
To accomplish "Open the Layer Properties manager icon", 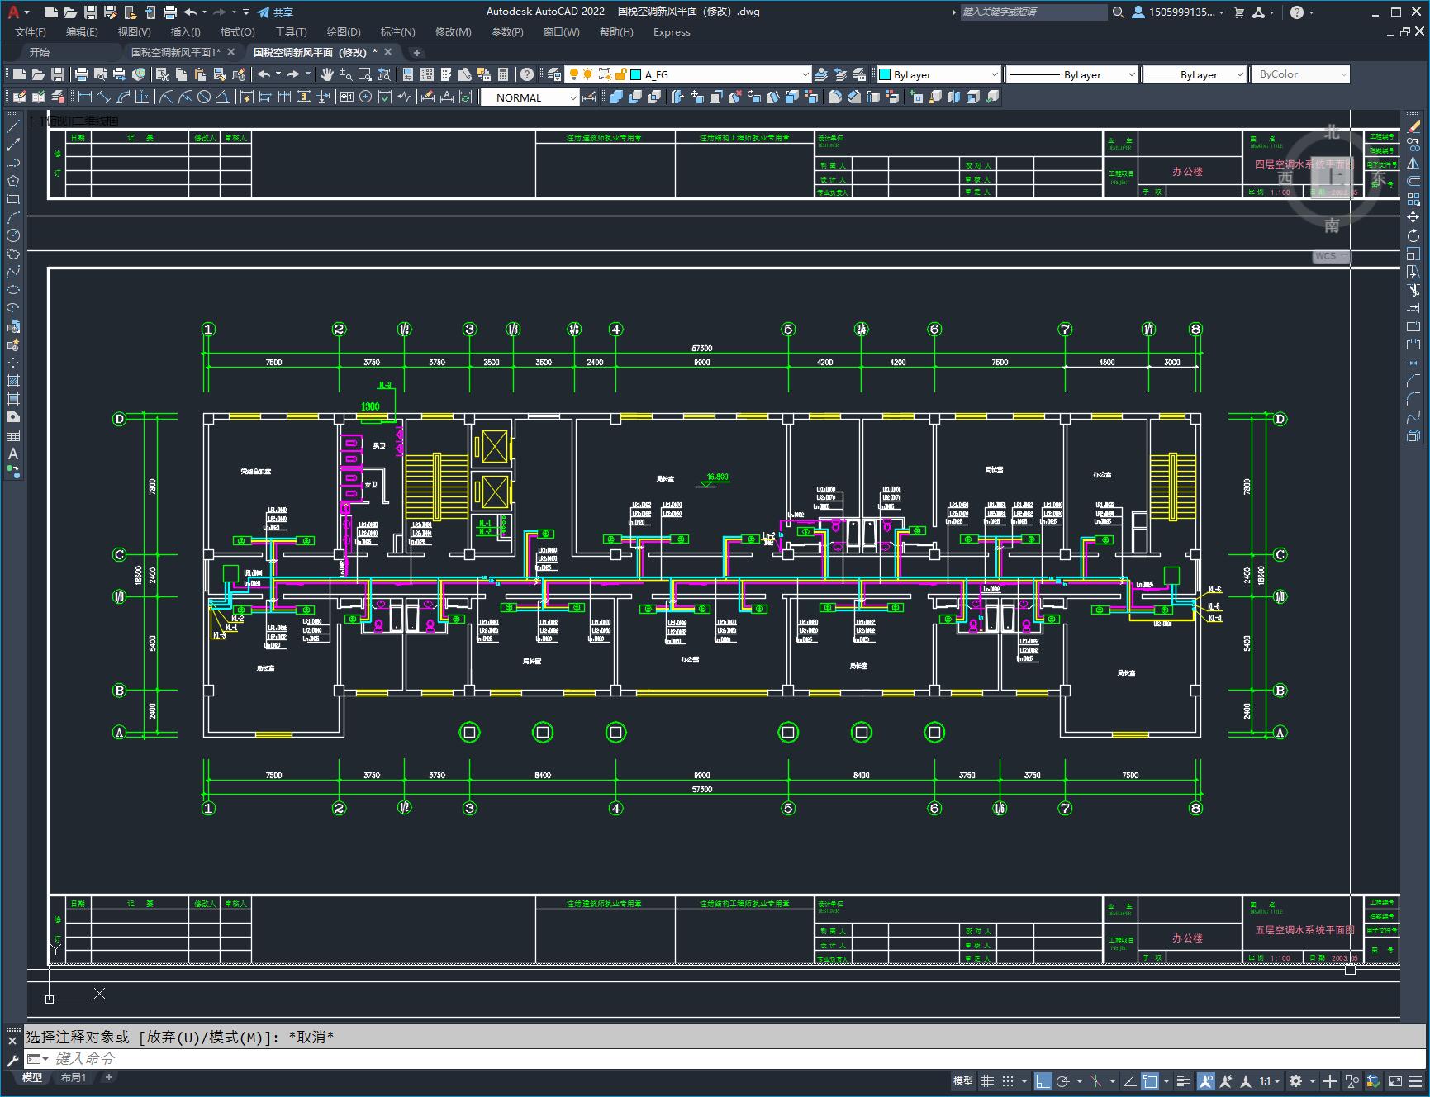I will pos(553,74).
